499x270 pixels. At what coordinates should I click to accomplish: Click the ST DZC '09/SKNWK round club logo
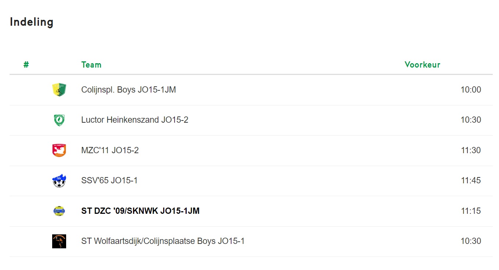pyautogui.click(x=59, y=211)
